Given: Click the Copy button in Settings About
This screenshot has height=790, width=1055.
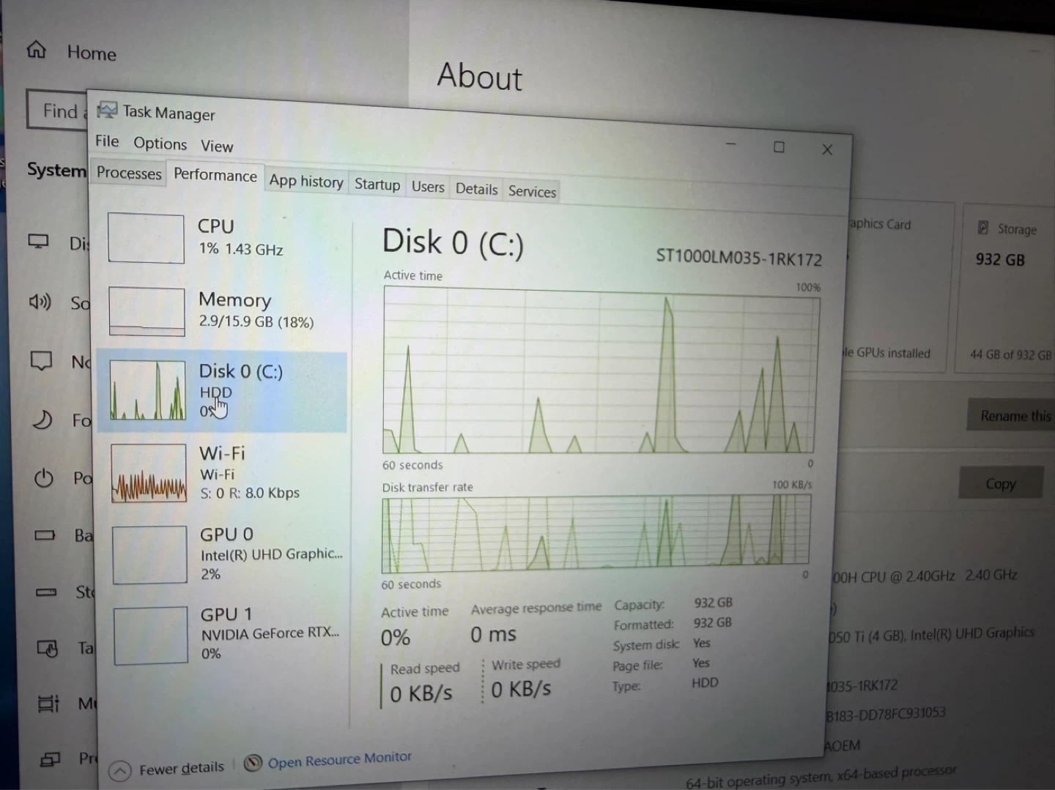Looking at the screenshot, I should (x=1000, y=483).
